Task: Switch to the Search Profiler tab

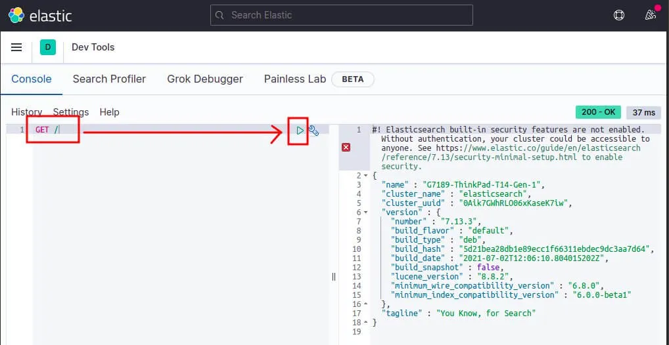Action: coord(109,79)
